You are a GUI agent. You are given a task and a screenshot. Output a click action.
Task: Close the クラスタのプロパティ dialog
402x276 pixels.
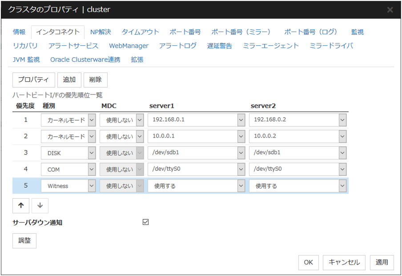(x=390, y=9)
